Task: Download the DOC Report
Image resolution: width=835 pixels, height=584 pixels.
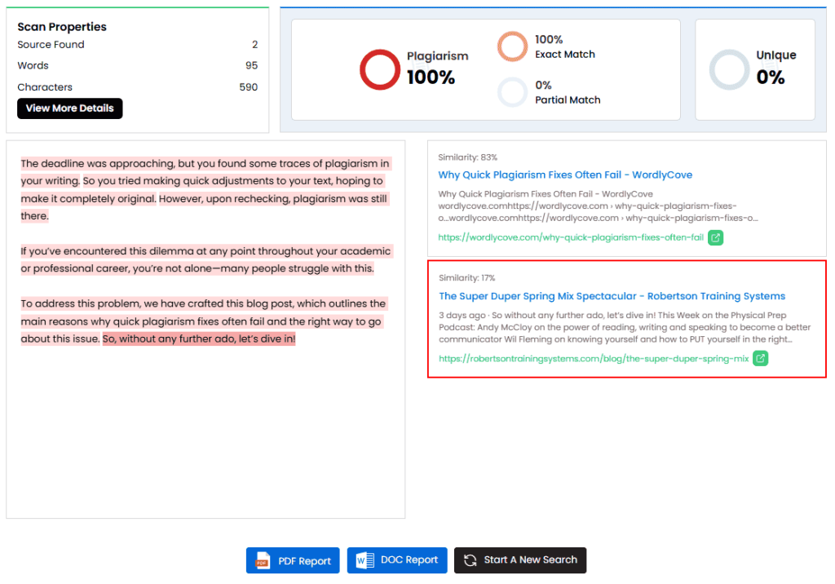Action: pos(397,560)
